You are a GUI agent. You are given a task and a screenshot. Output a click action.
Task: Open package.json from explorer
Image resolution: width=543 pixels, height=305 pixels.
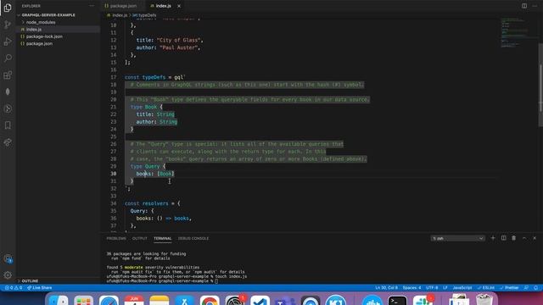(x=39, y=43)
